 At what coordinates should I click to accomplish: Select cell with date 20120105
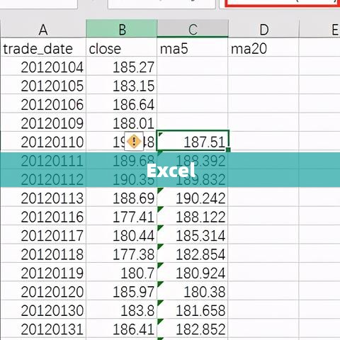tap(43, 85)
